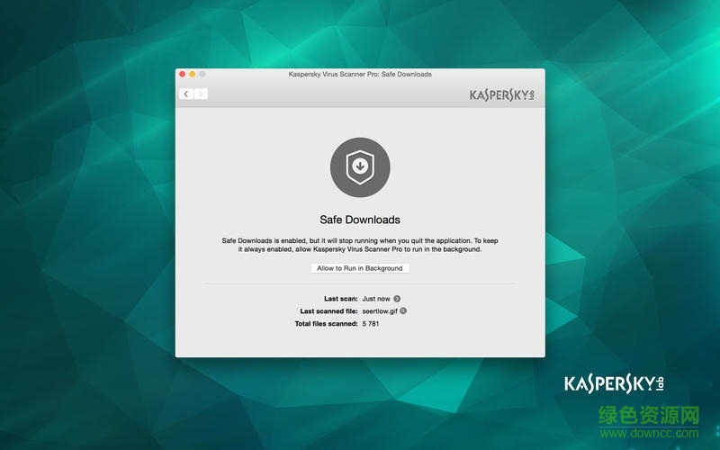720x450 pixels.
Task: Open last scan details arrow icon
Action: point(397,299)
